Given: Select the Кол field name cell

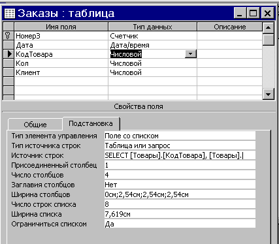Looking at the screenshot, I should point(61,63).
